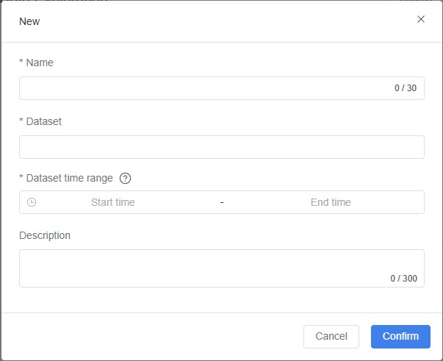Image resolution: width=443 pixels, height=361 pixels.
Task: Click the Dataset field label
Action: pos(43,121)
